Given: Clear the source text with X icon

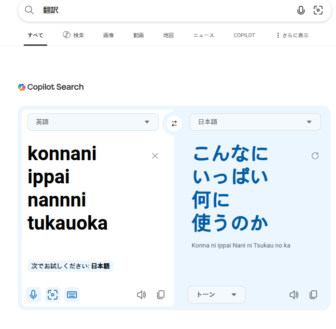Looking at the screenshot, I should pyautogui.click(x=155, y=156).
